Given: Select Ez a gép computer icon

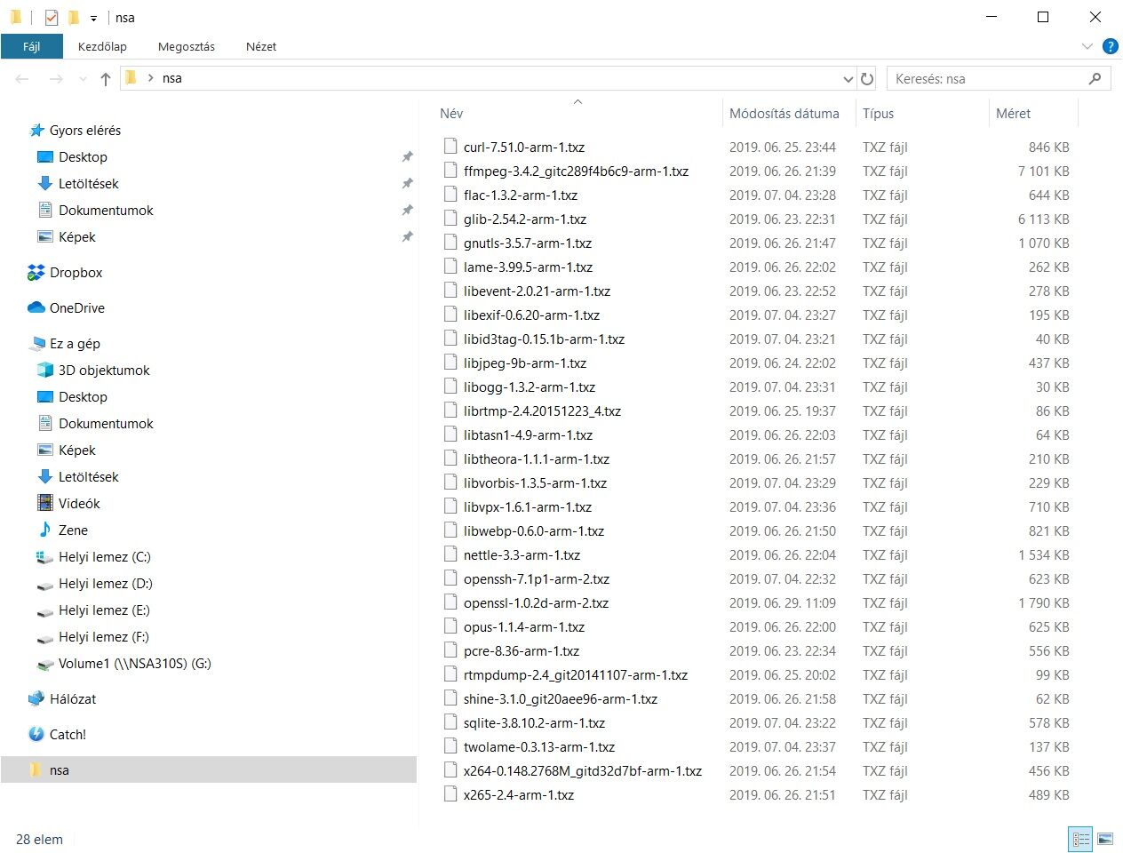Looking at the screenshot, I should (37, 344).
